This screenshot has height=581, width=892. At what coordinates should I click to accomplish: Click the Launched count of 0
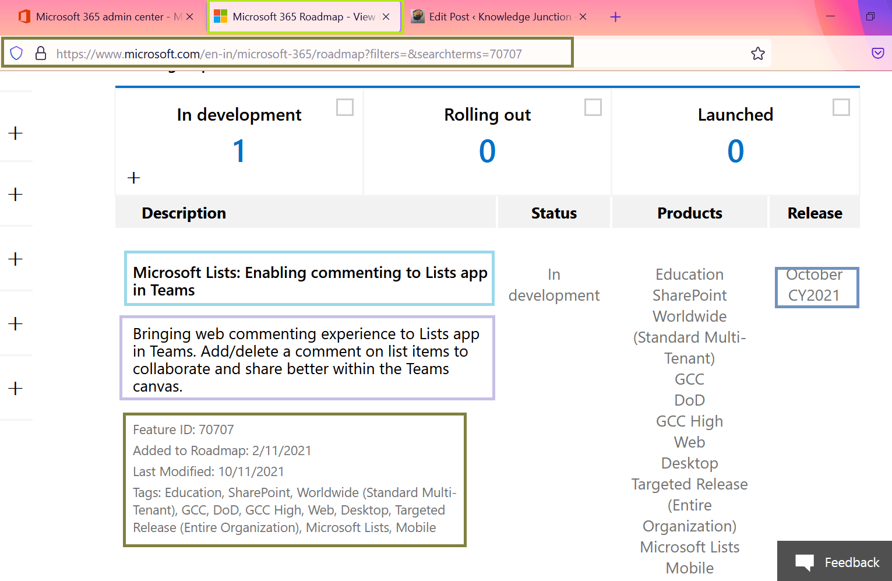pos(736,151)
